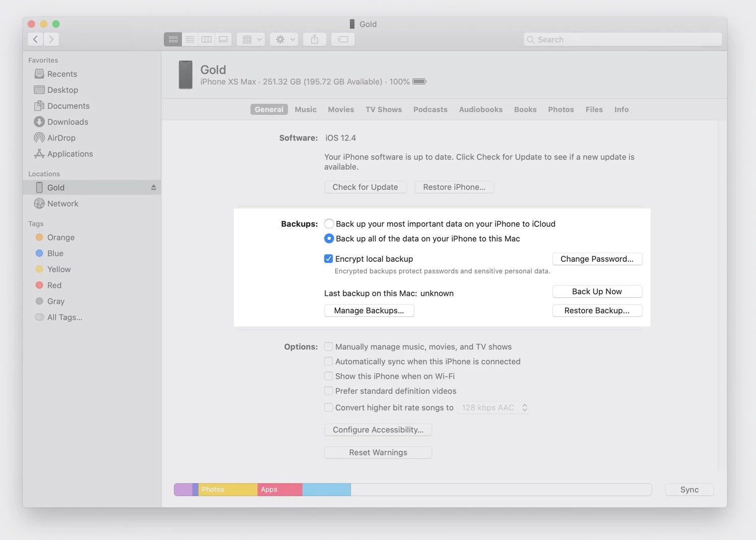Switch to list view in toolbar
This screenshot has height=540, width=756.
190,39
